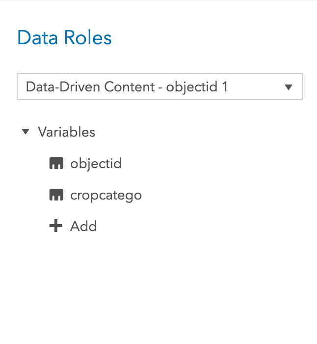Collapse the Variables section triangle

26,132
